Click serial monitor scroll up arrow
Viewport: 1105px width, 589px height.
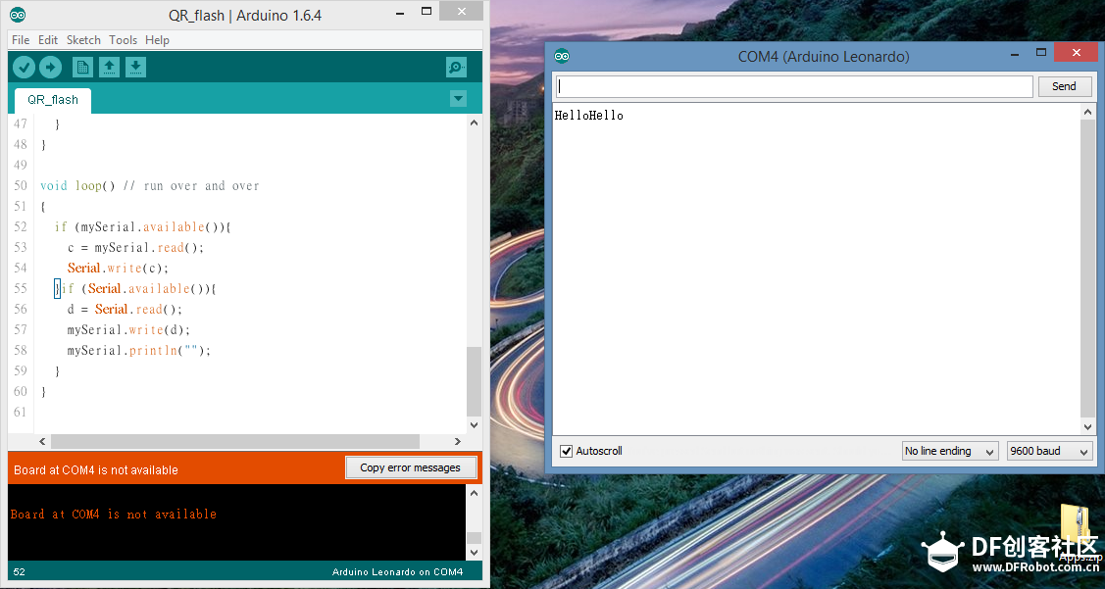pos(1088,112)
